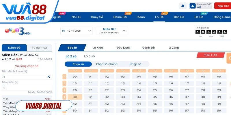Open the Vé đã mua tab
The height and width of the screenshot is (115, 231).
click(x=40, y=48)
